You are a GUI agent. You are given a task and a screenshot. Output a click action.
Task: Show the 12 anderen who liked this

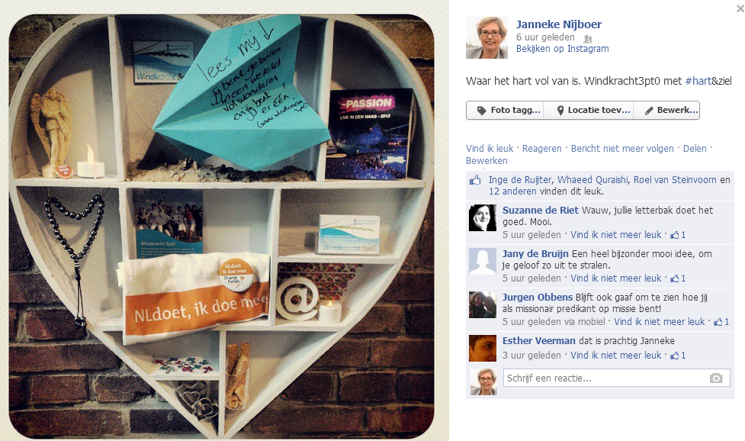point(512,192)
